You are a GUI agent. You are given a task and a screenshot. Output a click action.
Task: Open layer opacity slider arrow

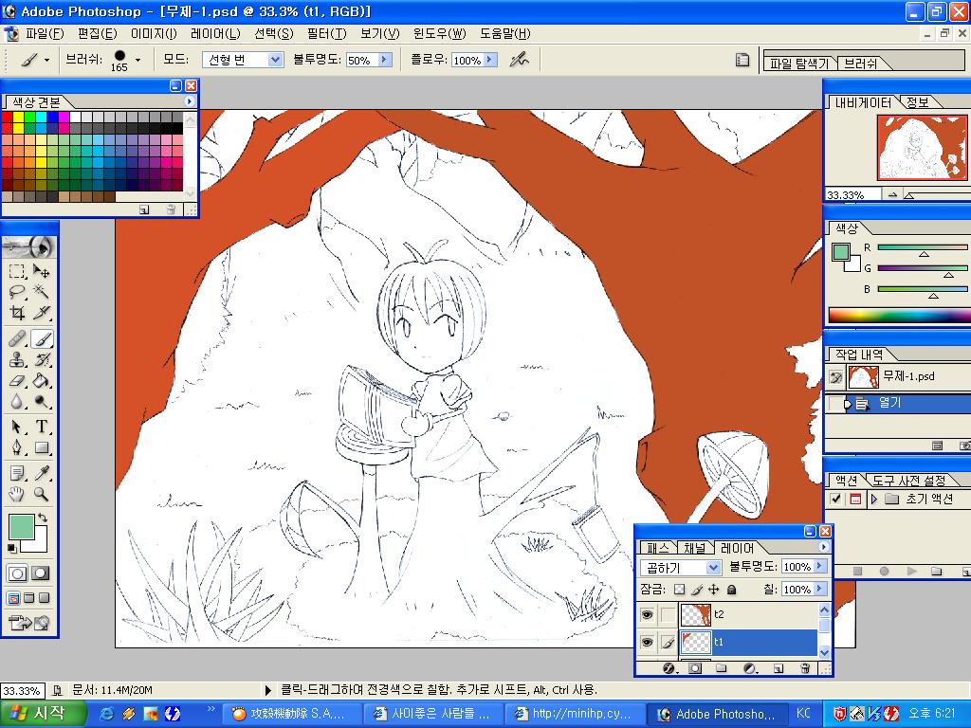coord(820,566)
